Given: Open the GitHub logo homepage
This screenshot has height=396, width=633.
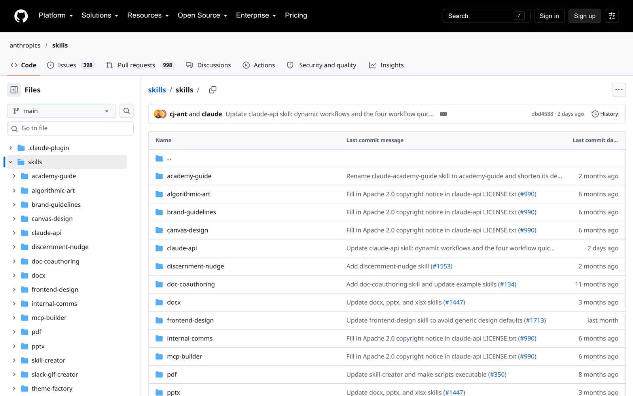Looking at the screenshot, I should click(x=21, y=16).
